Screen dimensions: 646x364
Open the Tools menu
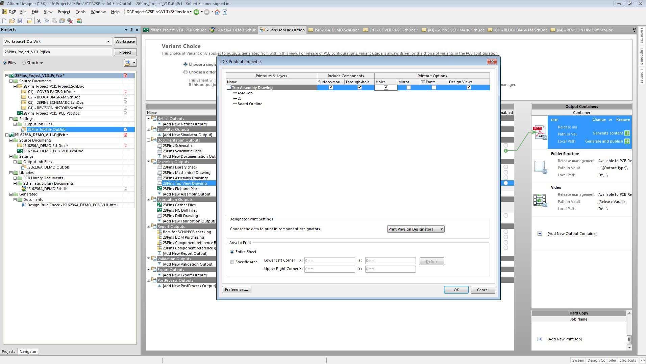coord(80,12)
